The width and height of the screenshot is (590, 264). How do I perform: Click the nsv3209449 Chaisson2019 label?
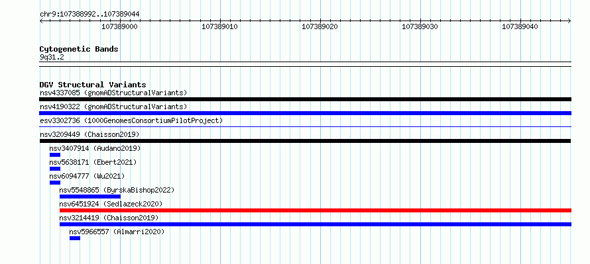89,134
